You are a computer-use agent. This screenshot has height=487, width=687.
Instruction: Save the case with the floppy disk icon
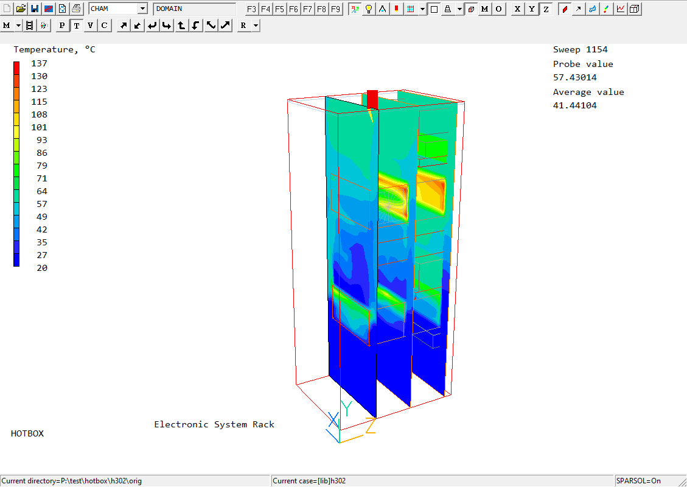point(35,9)
